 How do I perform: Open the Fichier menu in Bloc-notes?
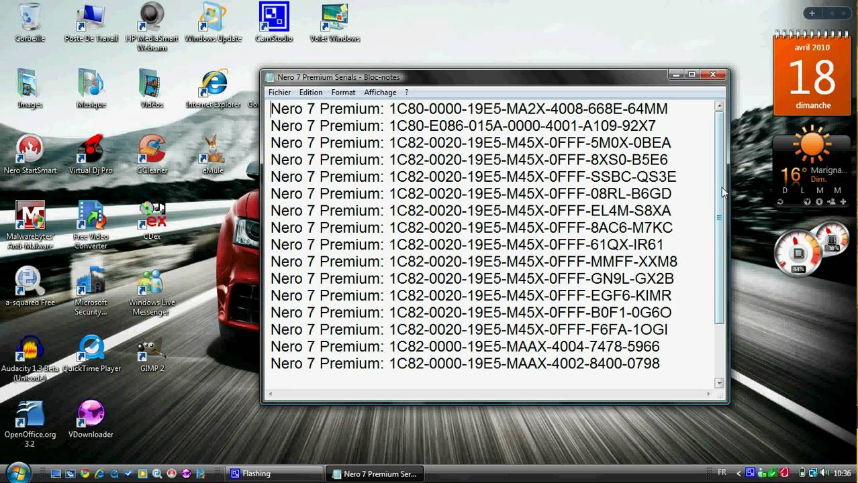(279, 93)
